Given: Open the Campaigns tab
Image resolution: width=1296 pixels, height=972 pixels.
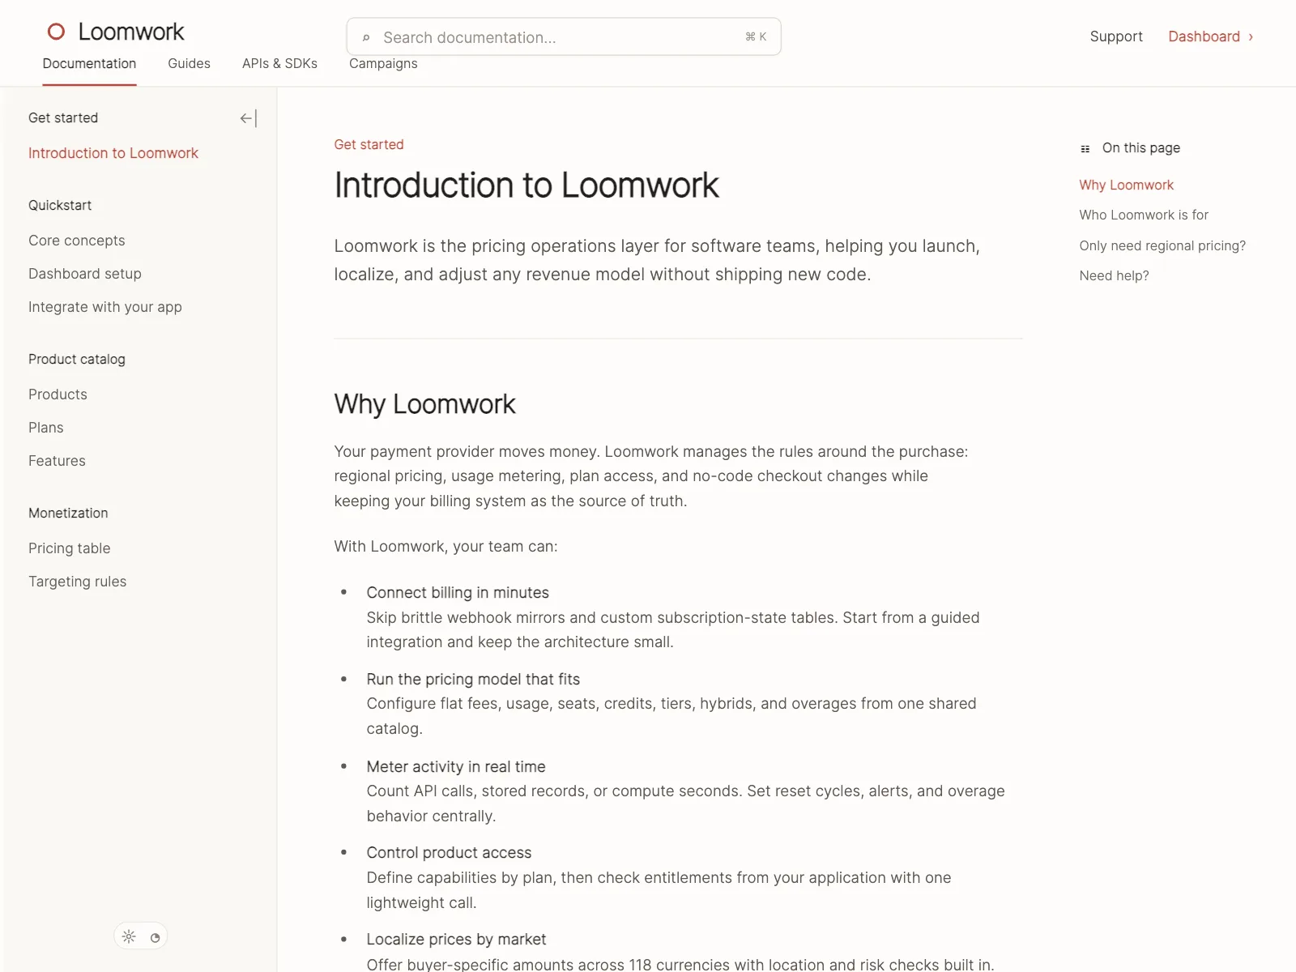Looking at the screenshot, I should pyautogui.click(x=383, y=63).
